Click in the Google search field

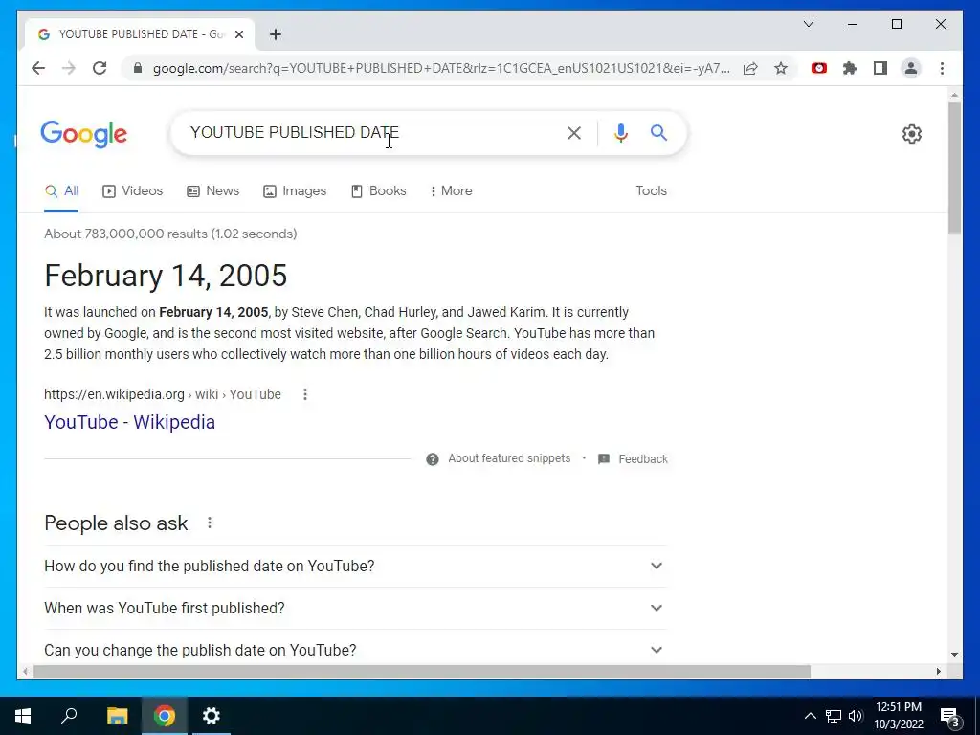375,132
